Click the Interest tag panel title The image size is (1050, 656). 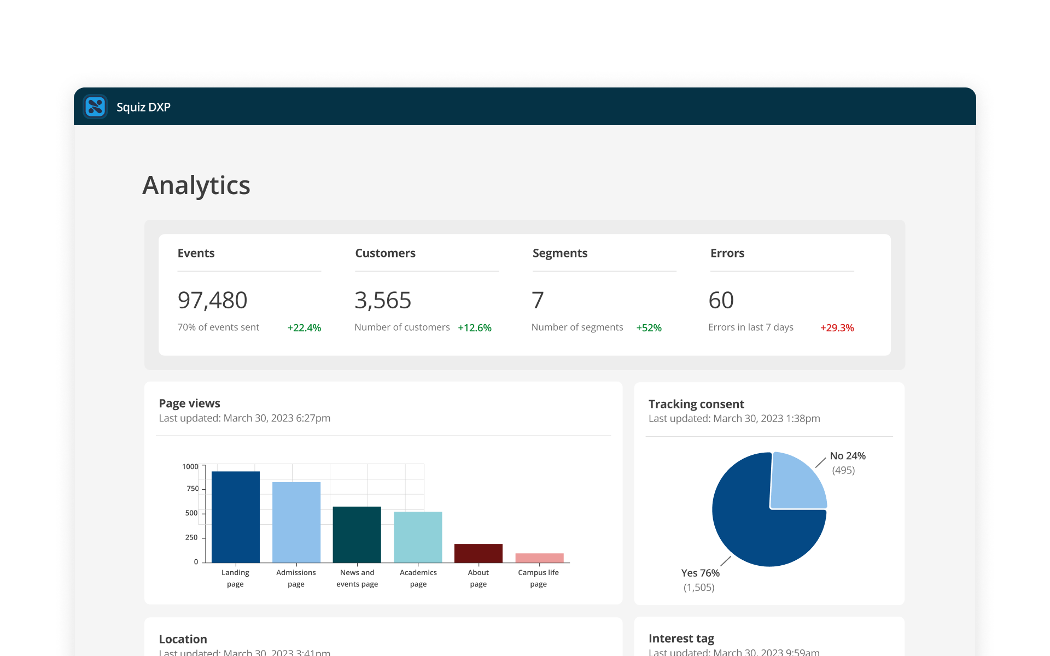(x=681, y=639)
